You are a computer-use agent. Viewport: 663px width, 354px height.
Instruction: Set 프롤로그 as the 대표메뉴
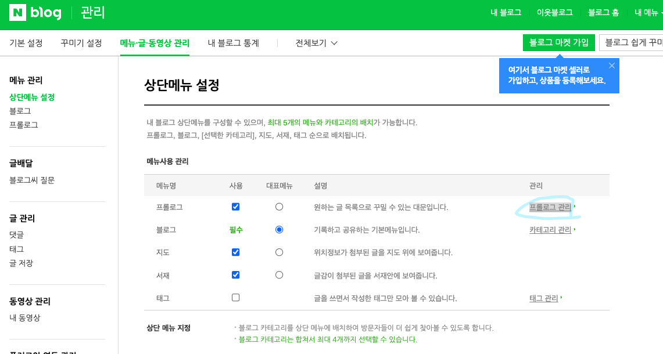tap(279, 207)
